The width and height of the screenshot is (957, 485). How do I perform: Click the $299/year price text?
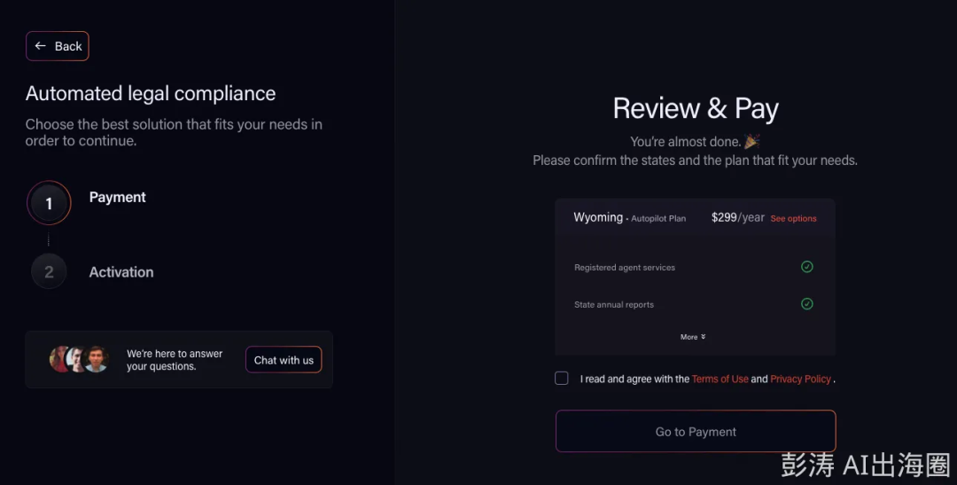(x=737, y=217)
